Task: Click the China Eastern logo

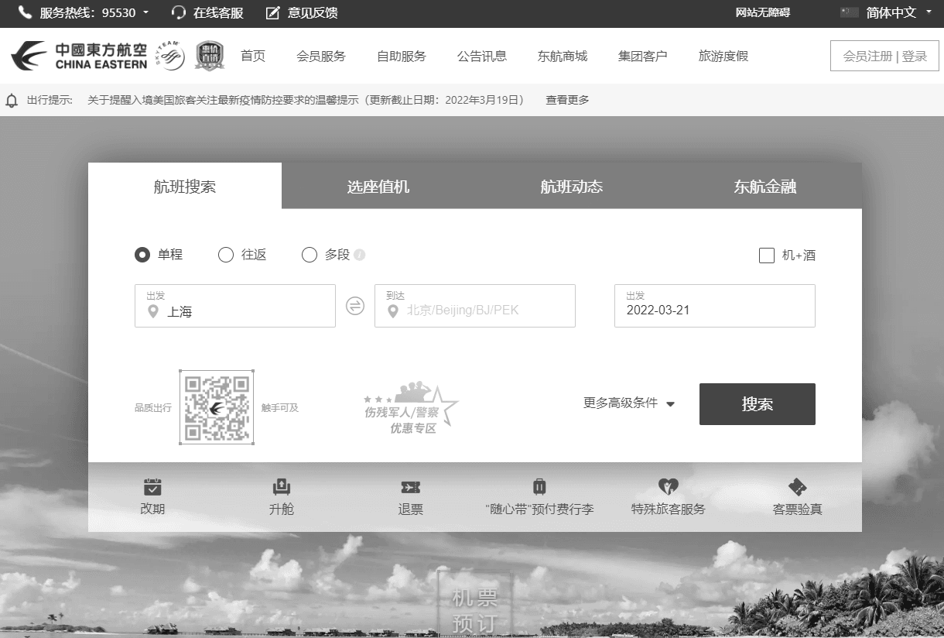Action: [x=79, y=56]
